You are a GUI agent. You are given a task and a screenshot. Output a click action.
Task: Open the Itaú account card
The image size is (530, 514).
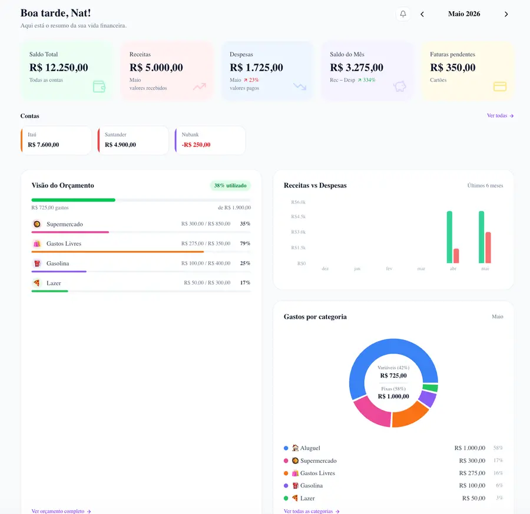56,141
